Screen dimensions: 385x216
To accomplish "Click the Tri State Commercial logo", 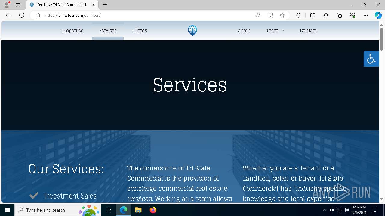I will tap(192, 30).
